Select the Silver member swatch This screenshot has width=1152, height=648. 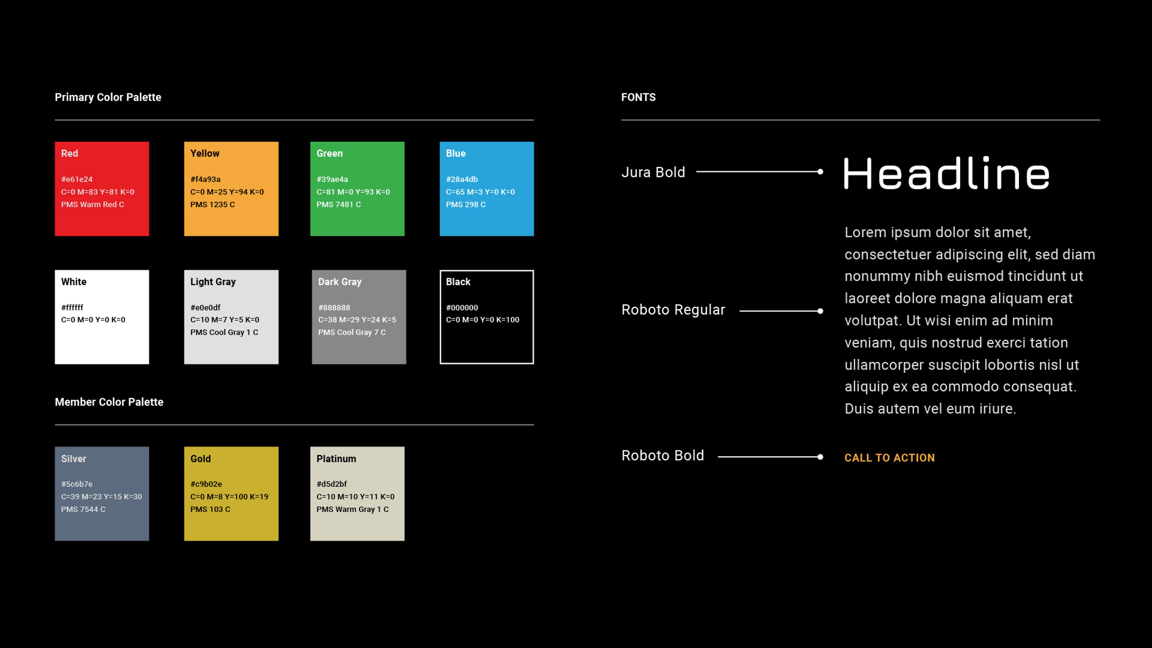101,493
